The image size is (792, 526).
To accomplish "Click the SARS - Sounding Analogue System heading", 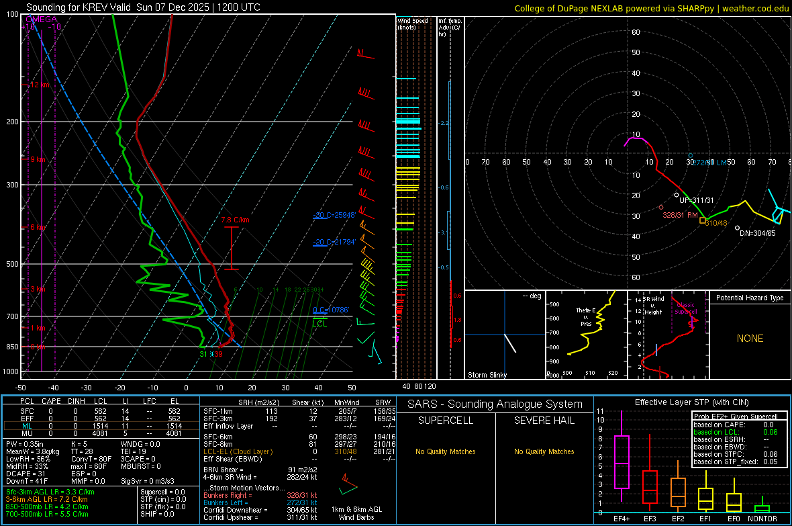I will (495, 404).
